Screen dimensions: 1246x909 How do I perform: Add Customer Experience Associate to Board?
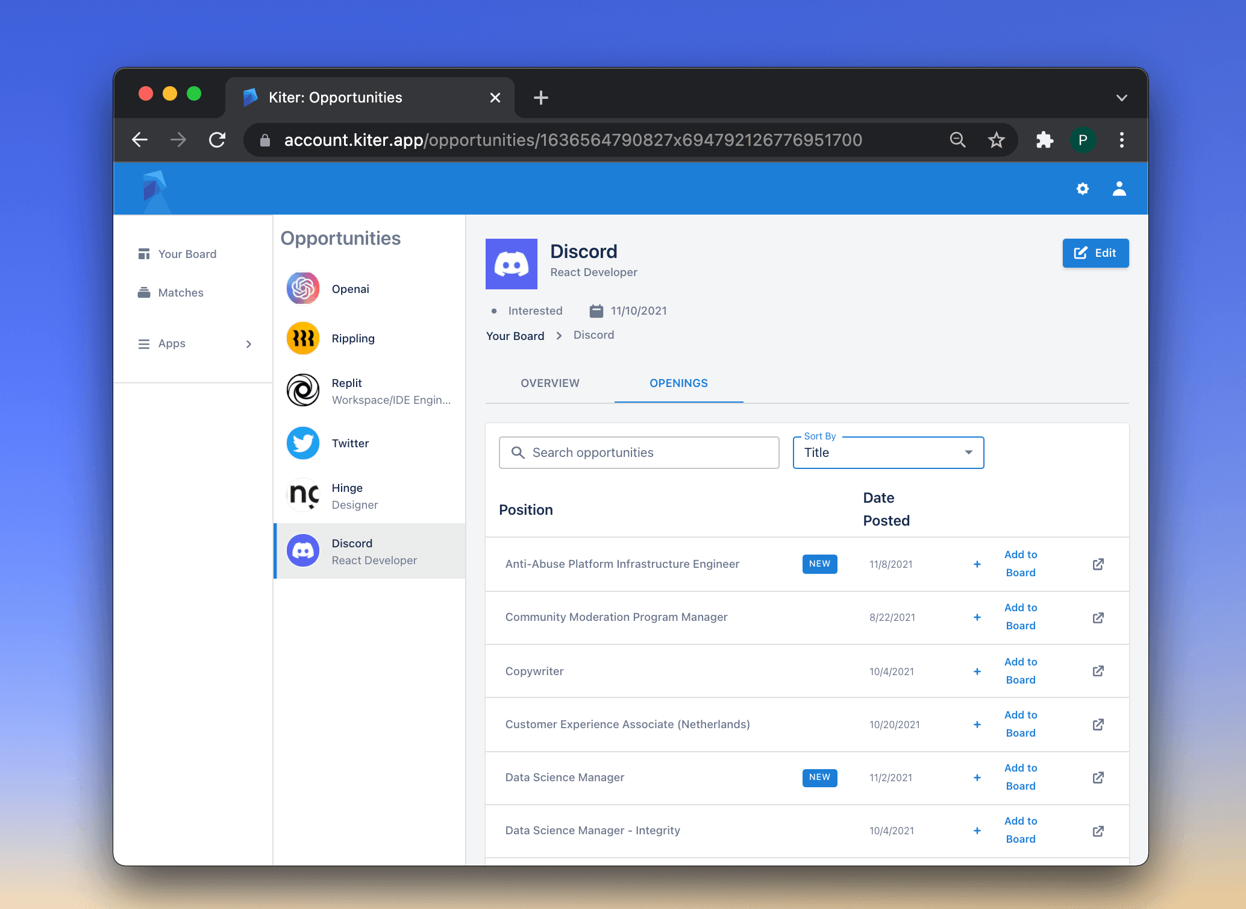1020,724
